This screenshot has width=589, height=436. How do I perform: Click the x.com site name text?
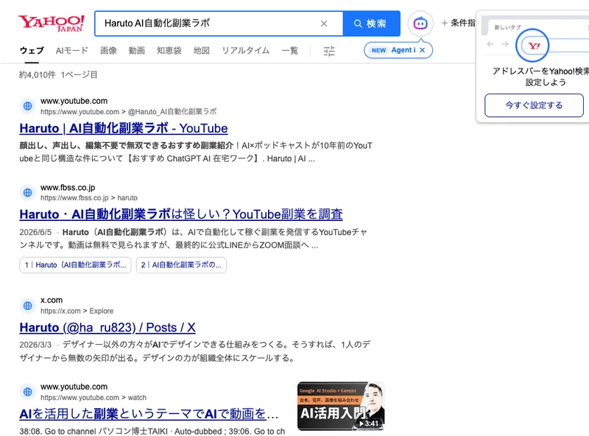coord(52,300)
